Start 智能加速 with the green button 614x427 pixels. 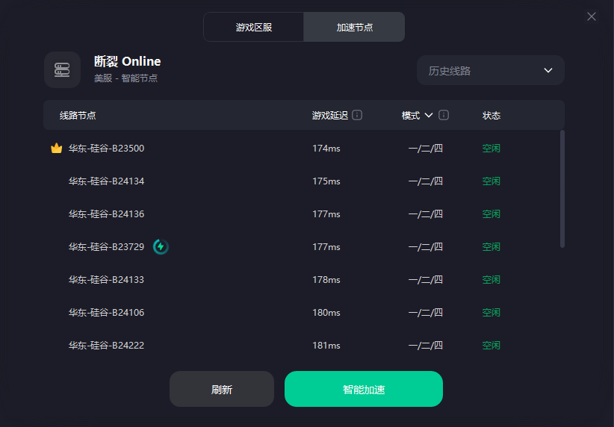pyautogui.click(x=363, y=389)
